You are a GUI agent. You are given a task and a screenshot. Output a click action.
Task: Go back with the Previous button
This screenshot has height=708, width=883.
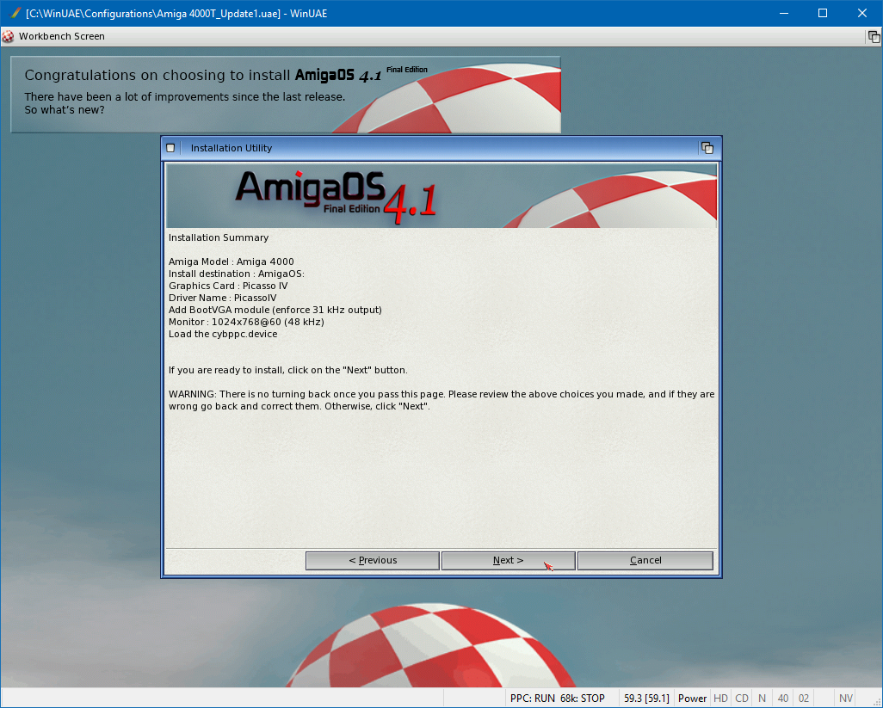(373, 560)
